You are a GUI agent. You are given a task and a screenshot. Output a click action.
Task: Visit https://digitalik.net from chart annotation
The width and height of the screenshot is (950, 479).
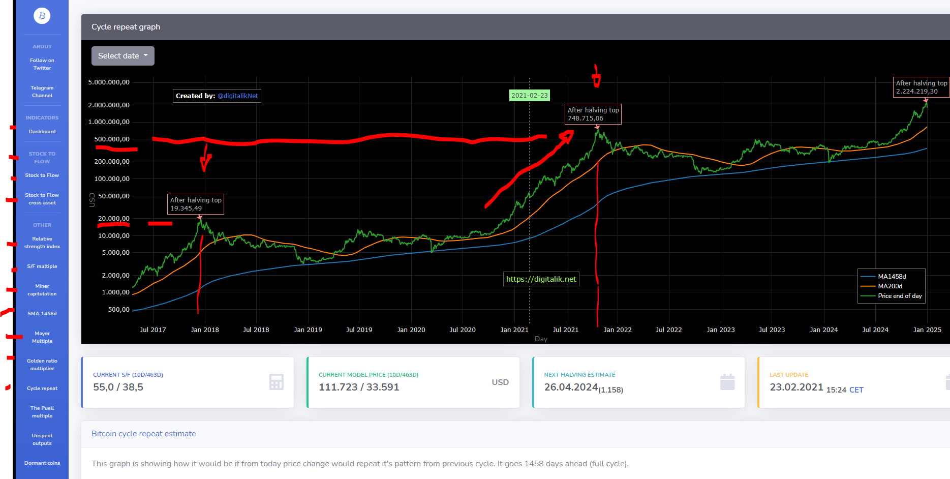(540, 279)
